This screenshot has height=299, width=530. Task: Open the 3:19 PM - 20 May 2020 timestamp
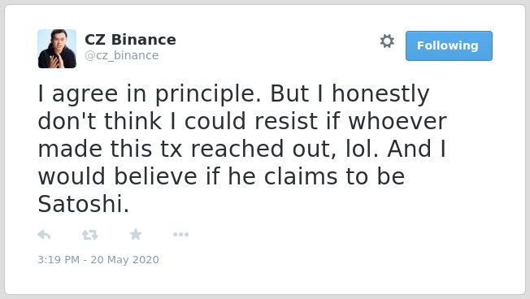coord(98,259)
